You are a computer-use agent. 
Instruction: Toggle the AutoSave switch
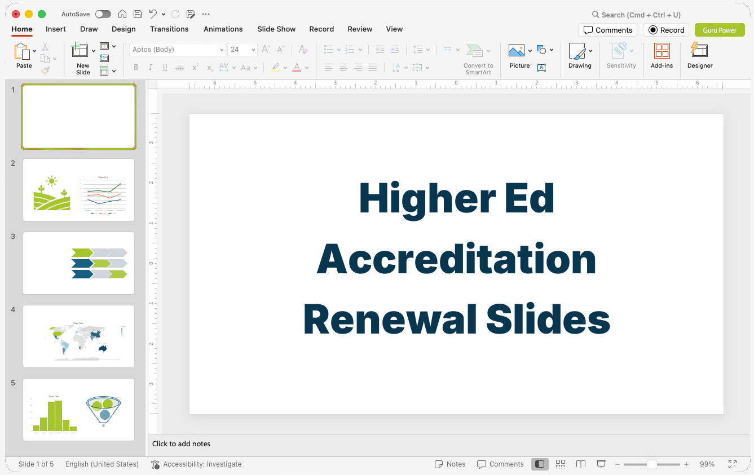pyautogui.click(x=103, y=14)
